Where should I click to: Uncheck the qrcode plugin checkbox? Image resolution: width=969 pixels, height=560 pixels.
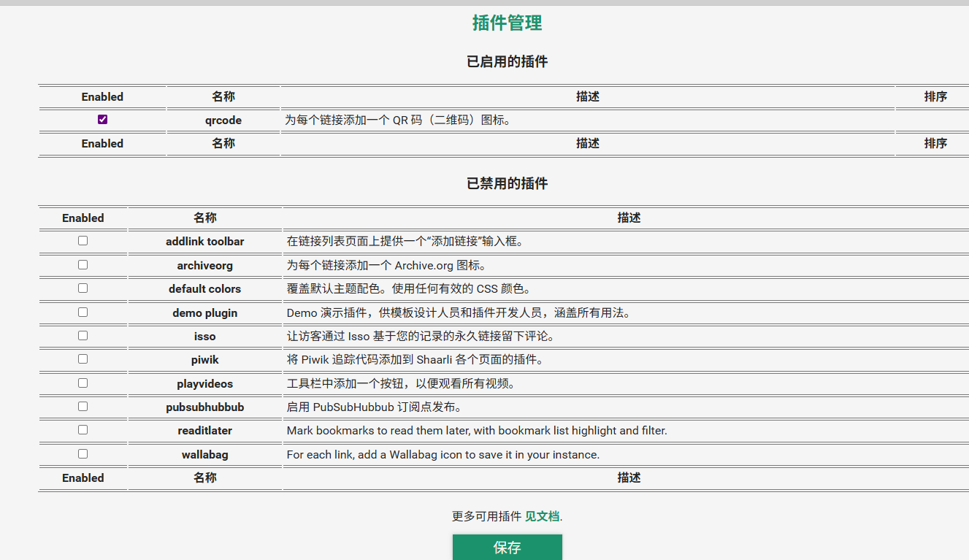[102, 120]
